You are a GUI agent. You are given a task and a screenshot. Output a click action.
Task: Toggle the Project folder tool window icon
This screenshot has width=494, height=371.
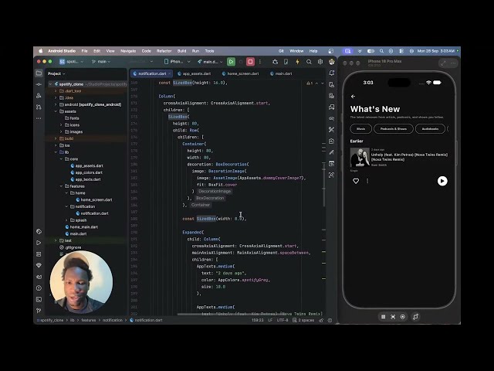point(39,73)
